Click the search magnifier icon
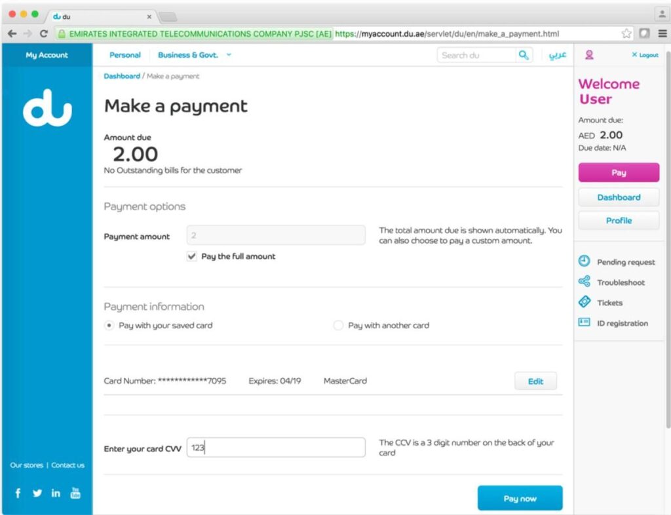This screenshot has width=671, height=515. point(523,55)
